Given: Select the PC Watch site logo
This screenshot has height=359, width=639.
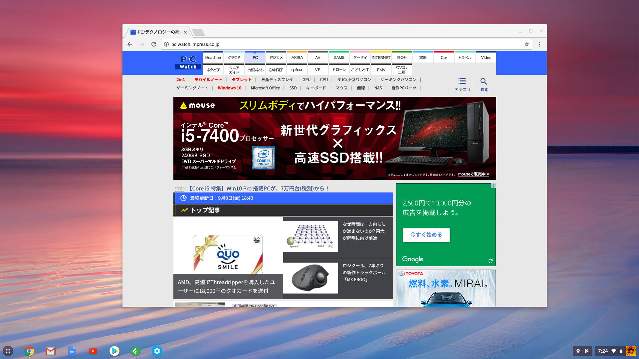Looking at the screenshot, I should point(187,63).
